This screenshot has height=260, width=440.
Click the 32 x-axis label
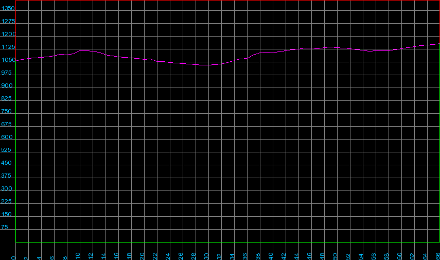click(x=219, y=256)
